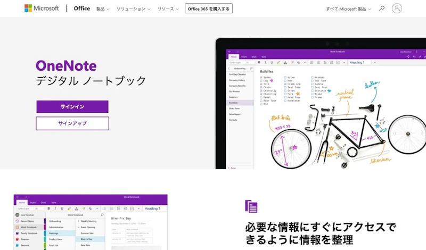Switch to the Insert tab in tablet OneNote

pyautogui.click(x=244, y=57)
